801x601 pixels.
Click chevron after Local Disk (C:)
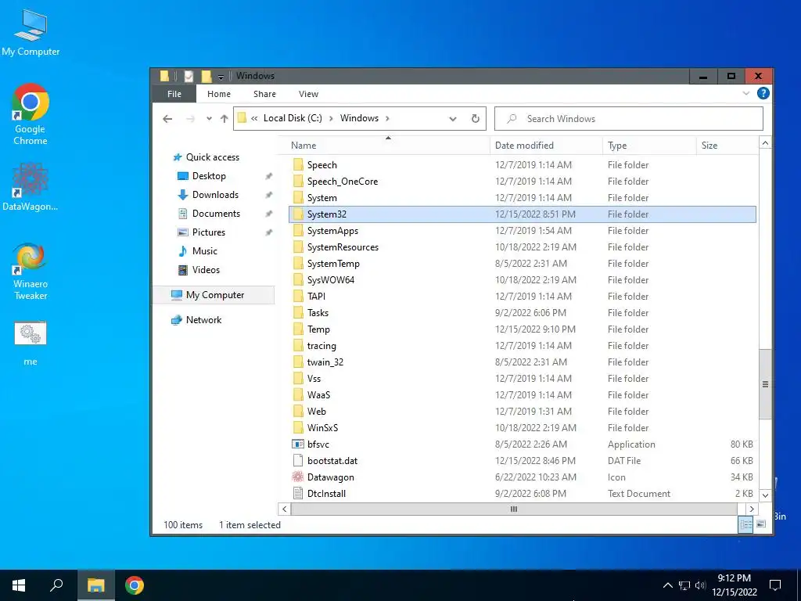(x=331, y=118)
